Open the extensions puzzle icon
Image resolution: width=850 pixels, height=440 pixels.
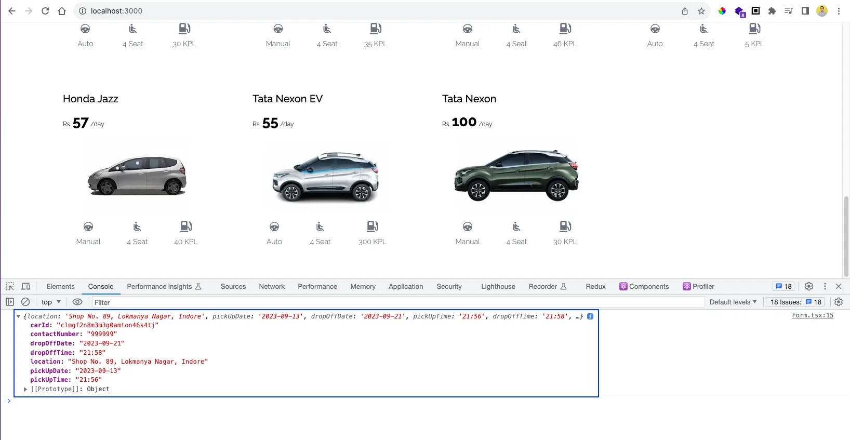click(772, 11)
